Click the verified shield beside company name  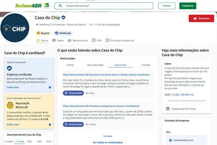(x=63, y=17)
